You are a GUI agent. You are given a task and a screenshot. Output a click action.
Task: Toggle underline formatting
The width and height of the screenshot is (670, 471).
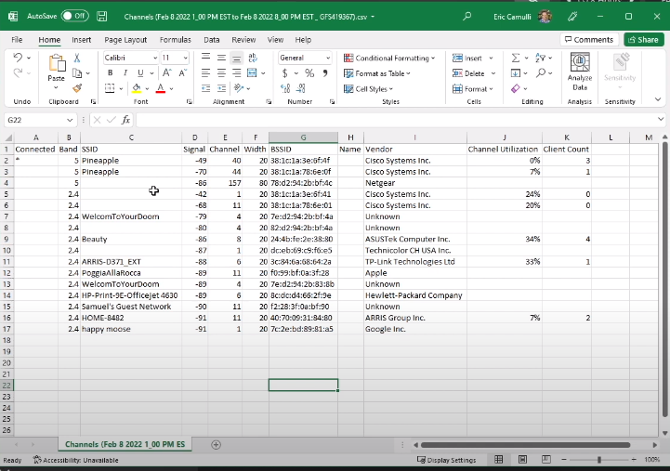point(138,73)
